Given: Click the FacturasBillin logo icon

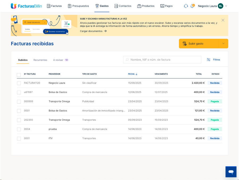Looking at the screenshot, I should [x=14, y=6].
